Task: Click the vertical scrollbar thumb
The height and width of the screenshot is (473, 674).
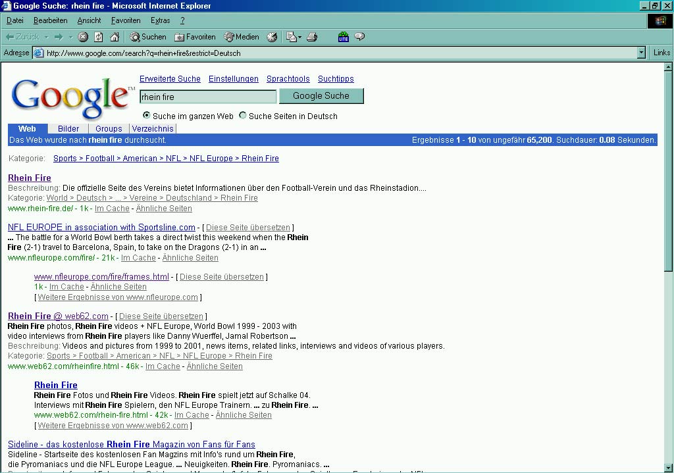Action: point(668,171)
